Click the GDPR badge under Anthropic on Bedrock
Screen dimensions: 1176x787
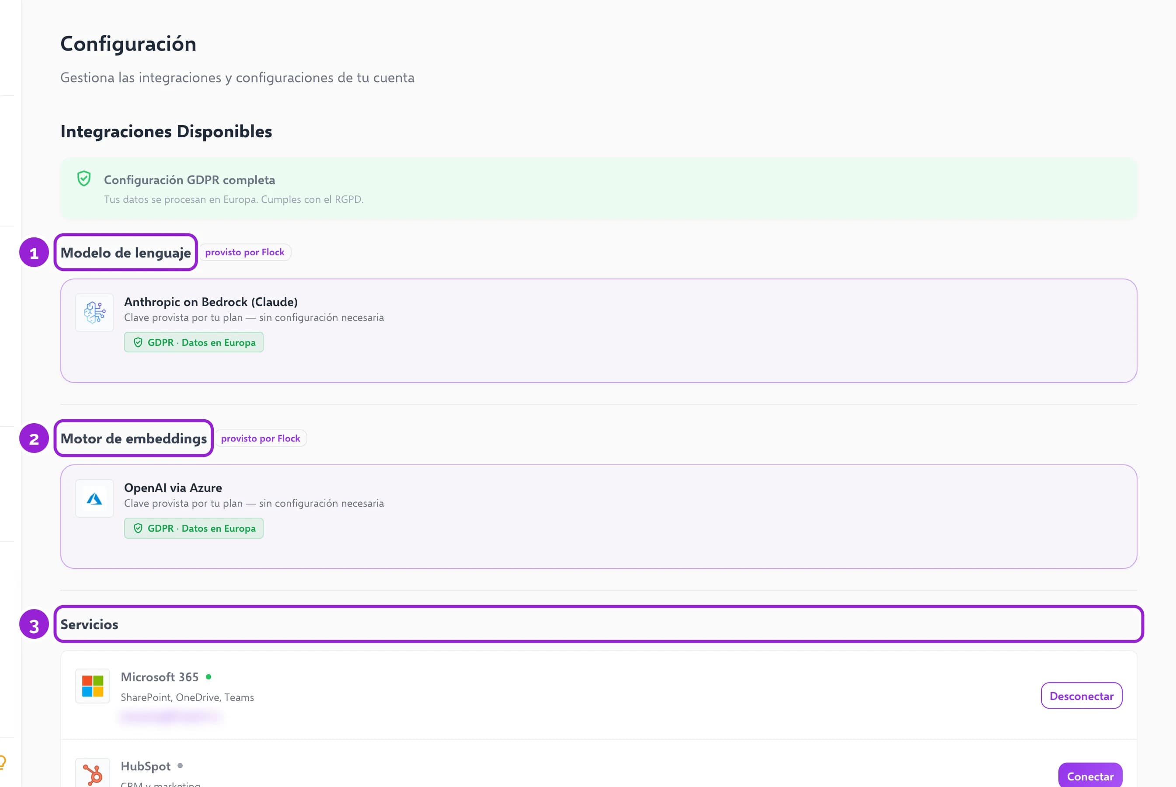[x=194, y=342]
